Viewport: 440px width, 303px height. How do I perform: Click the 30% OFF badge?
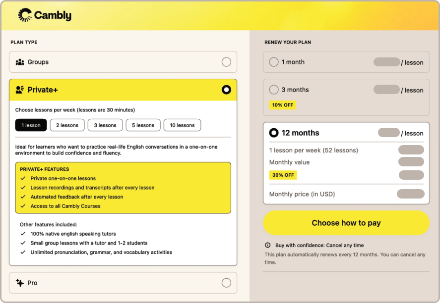tap(283, 175)
